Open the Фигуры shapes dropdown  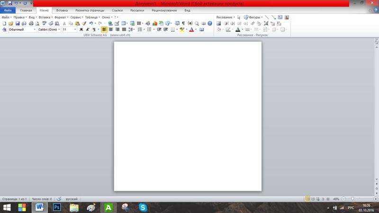coord(253,17)
